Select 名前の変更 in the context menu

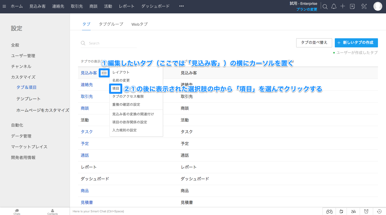121,80
